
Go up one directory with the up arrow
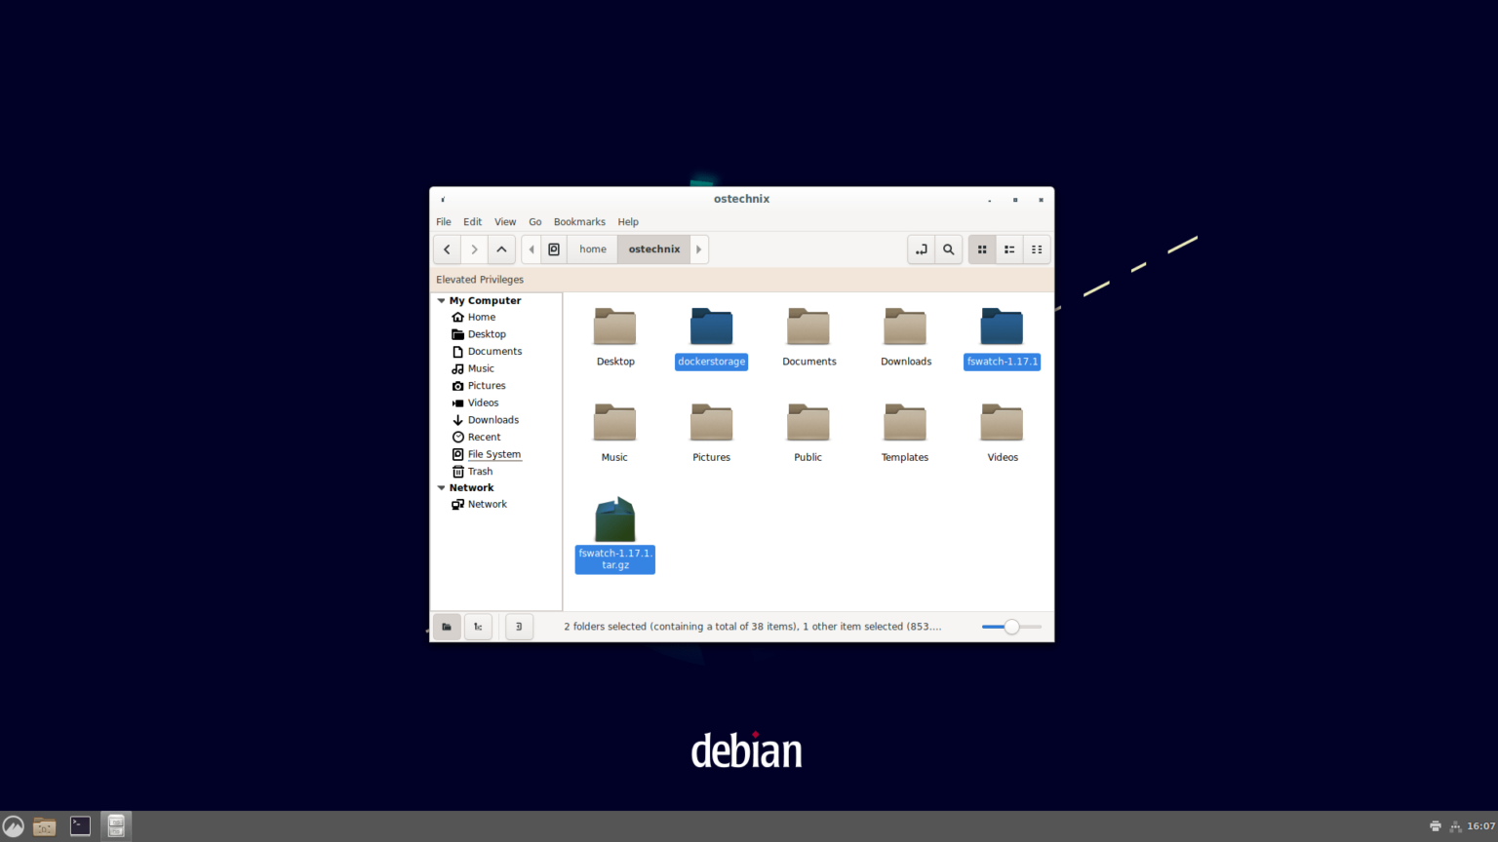pyautogui.click(x=501, y=249)
